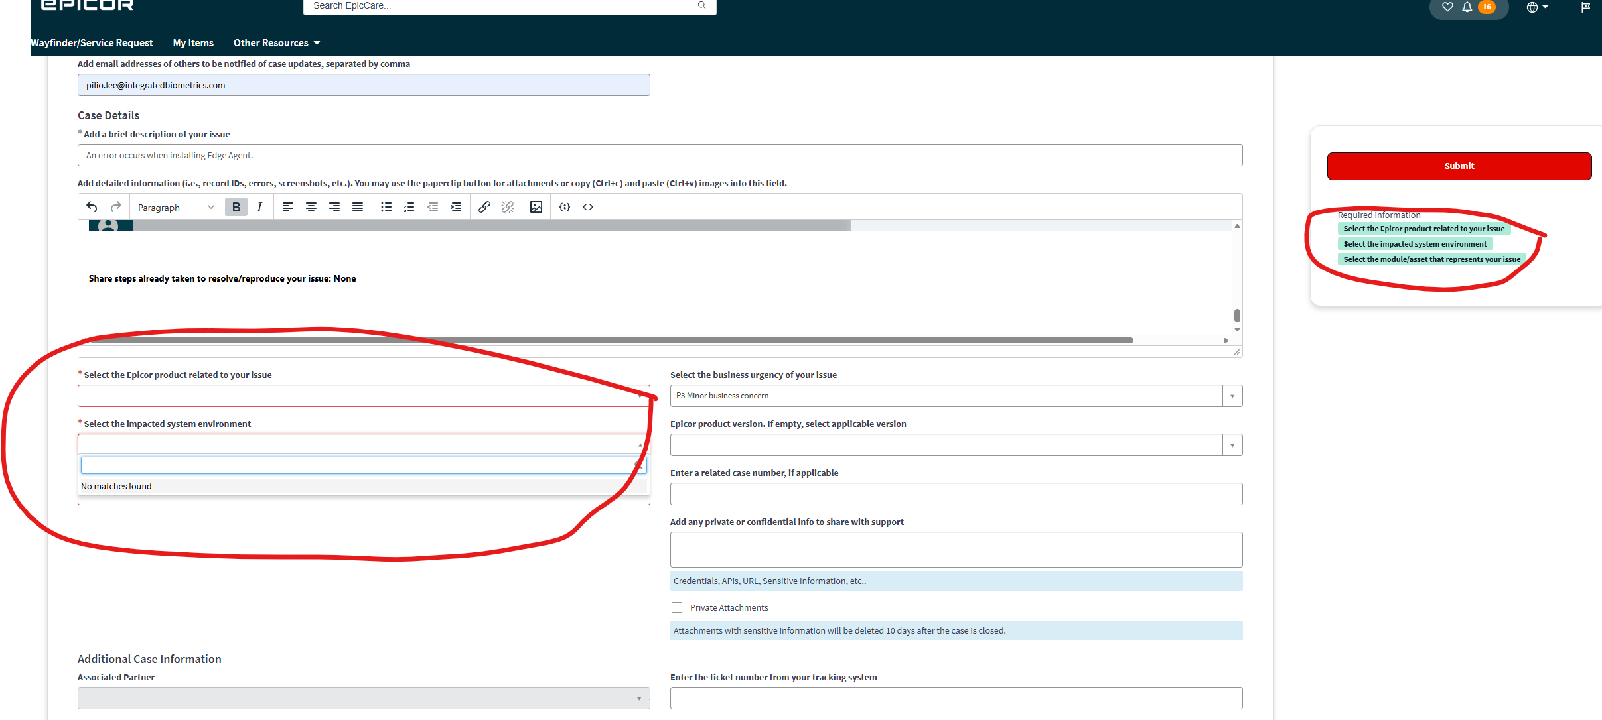
Task: Click the redo arrow in editor toolbar
Action: click(x=116, y=207)
